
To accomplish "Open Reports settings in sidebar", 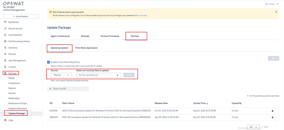I will [12, 88].
